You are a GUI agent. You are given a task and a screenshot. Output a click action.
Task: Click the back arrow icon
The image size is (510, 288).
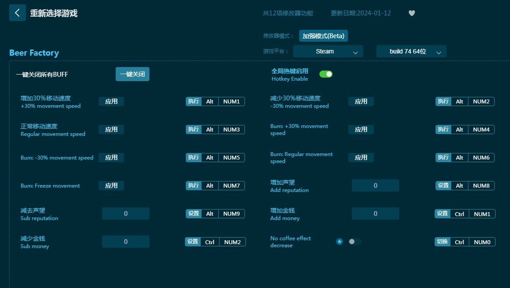point(17,13)
